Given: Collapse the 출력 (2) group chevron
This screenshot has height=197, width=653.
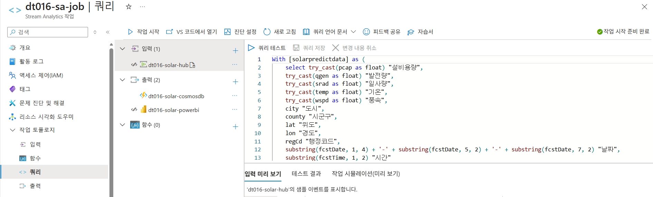Looking at the screenshot, I should (x=122, y=80).
